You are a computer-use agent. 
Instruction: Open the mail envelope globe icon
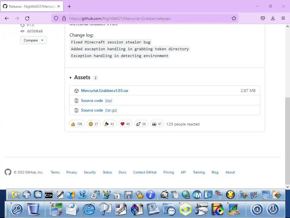point(72,209)
